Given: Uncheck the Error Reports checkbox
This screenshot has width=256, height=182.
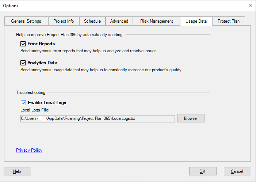Looking at the screenshot, I should tap(23, 44).
